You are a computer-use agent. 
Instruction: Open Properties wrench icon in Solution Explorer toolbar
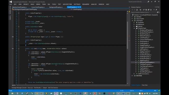(x=156, y=10)
